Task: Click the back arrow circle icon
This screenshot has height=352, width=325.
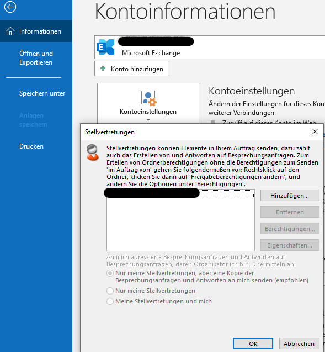Action: 10,7
